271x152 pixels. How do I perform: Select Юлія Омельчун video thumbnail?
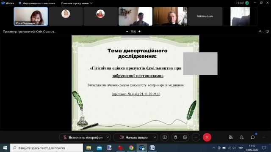[31, 16]
